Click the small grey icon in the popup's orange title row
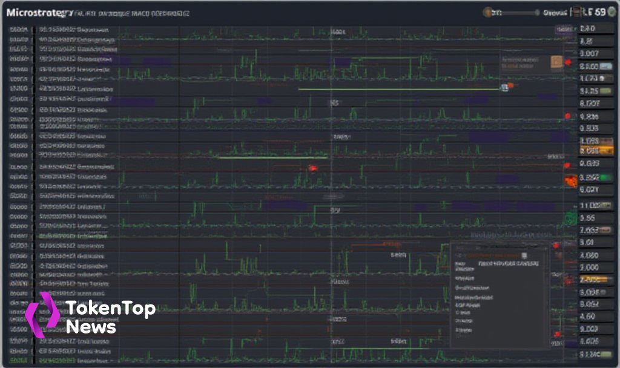620x368 pixels. [x=524, y=256]
